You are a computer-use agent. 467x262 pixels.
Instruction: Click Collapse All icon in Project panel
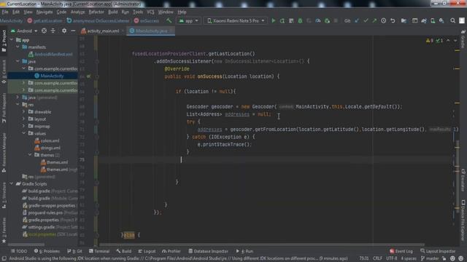click(53, 31)
